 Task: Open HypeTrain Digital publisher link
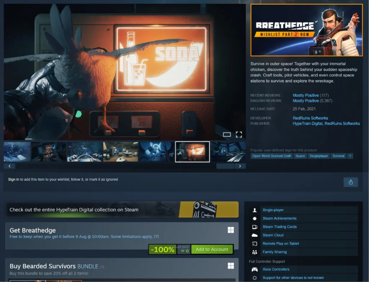[x=307, y=123]
